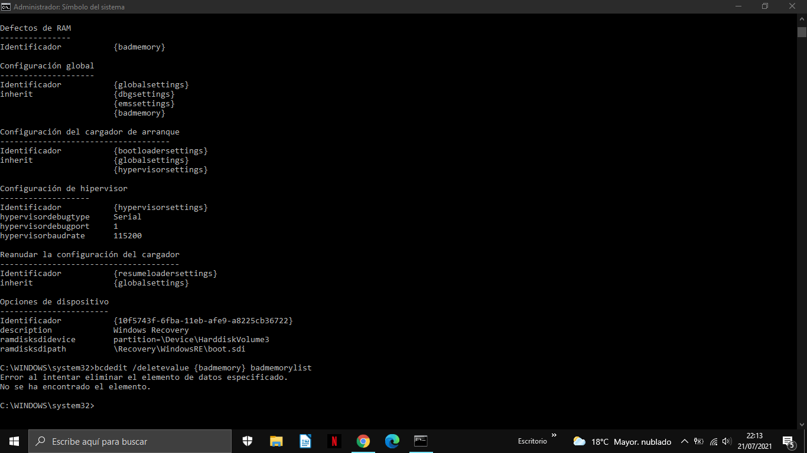Focus the 'Escribe aquí para buscar' search box

click(130, 441)
